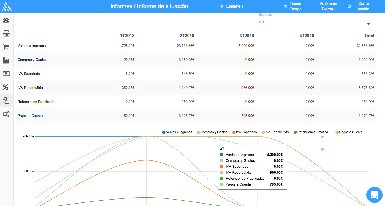Click the 3.025,47€ Pagos a Cuenta value
Viewport: 385px width, 206px height.
(x=186, y=116)
